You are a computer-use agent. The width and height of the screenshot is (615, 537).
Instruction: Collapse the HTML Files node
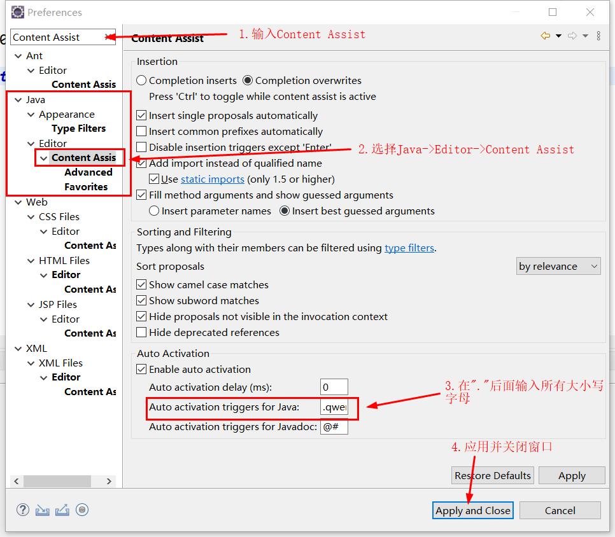[31, 261]
